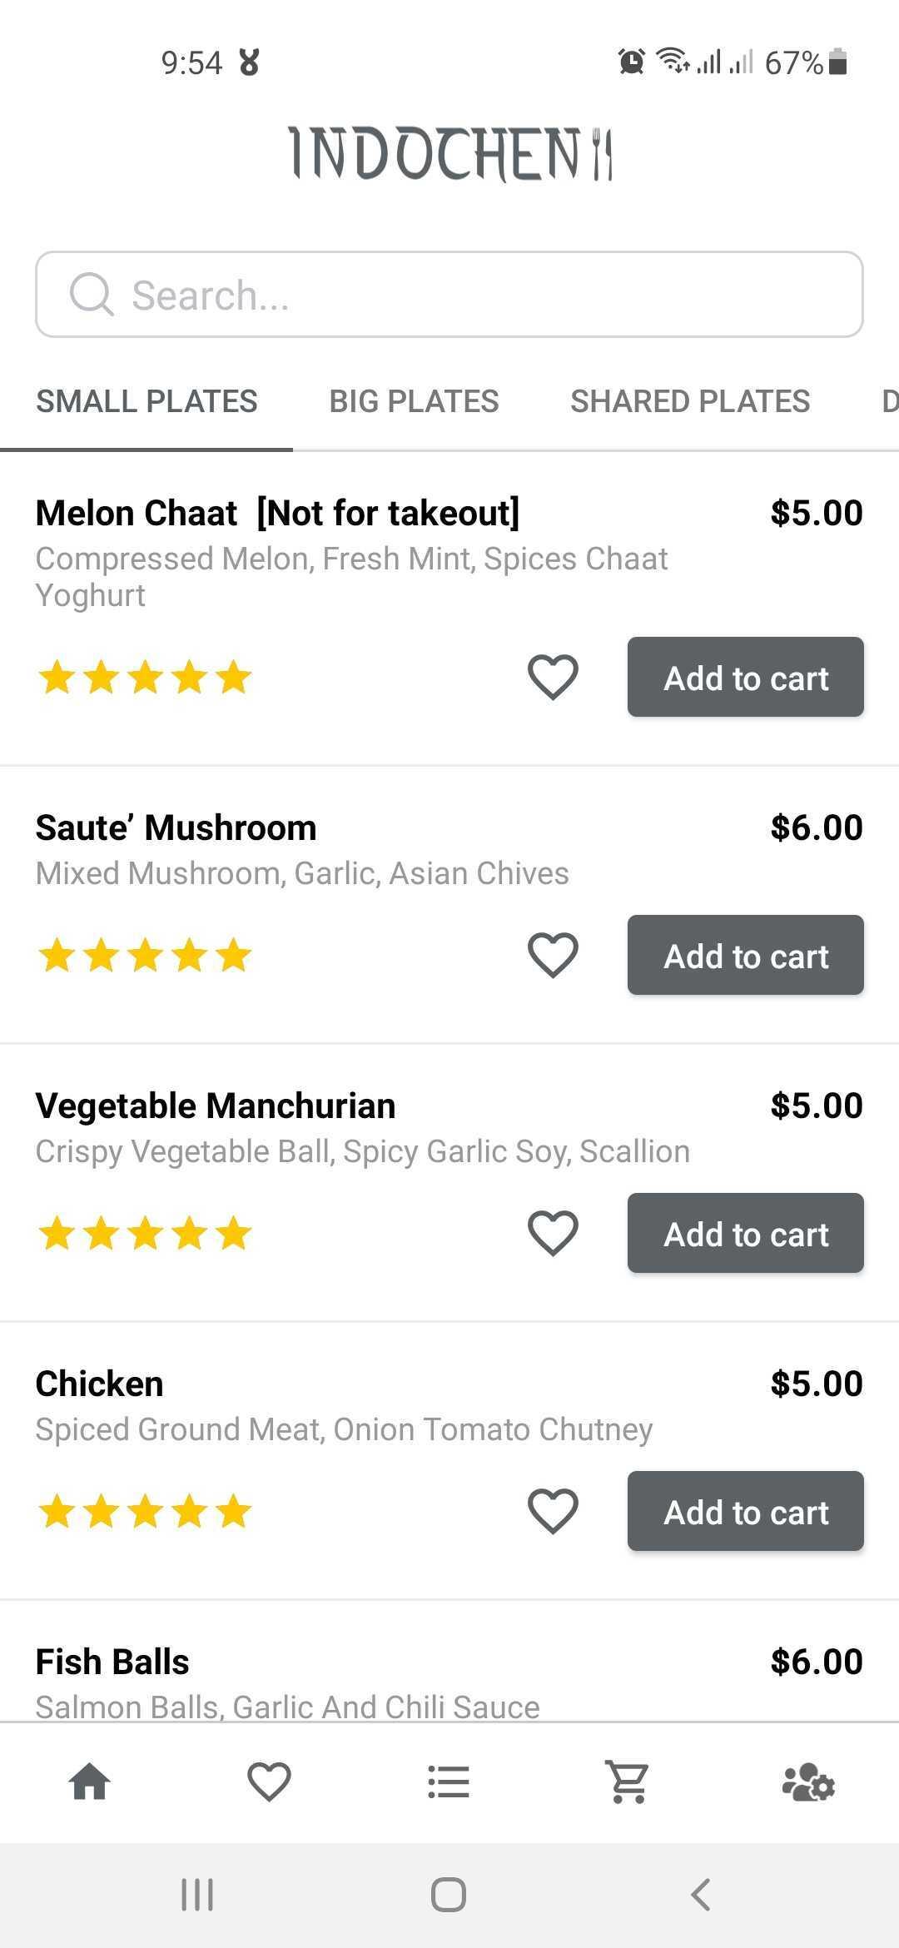Image resolution: width=899 pixels, height=1948 pixels.
Task: Open the home tab in bottom navigation
Action: [90, 1782]
